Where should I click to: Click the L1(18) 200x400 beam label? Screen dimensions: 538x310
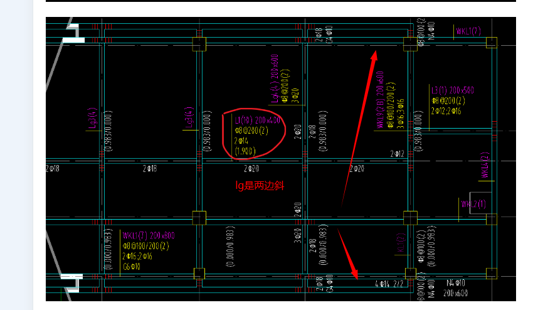(258, 120)
